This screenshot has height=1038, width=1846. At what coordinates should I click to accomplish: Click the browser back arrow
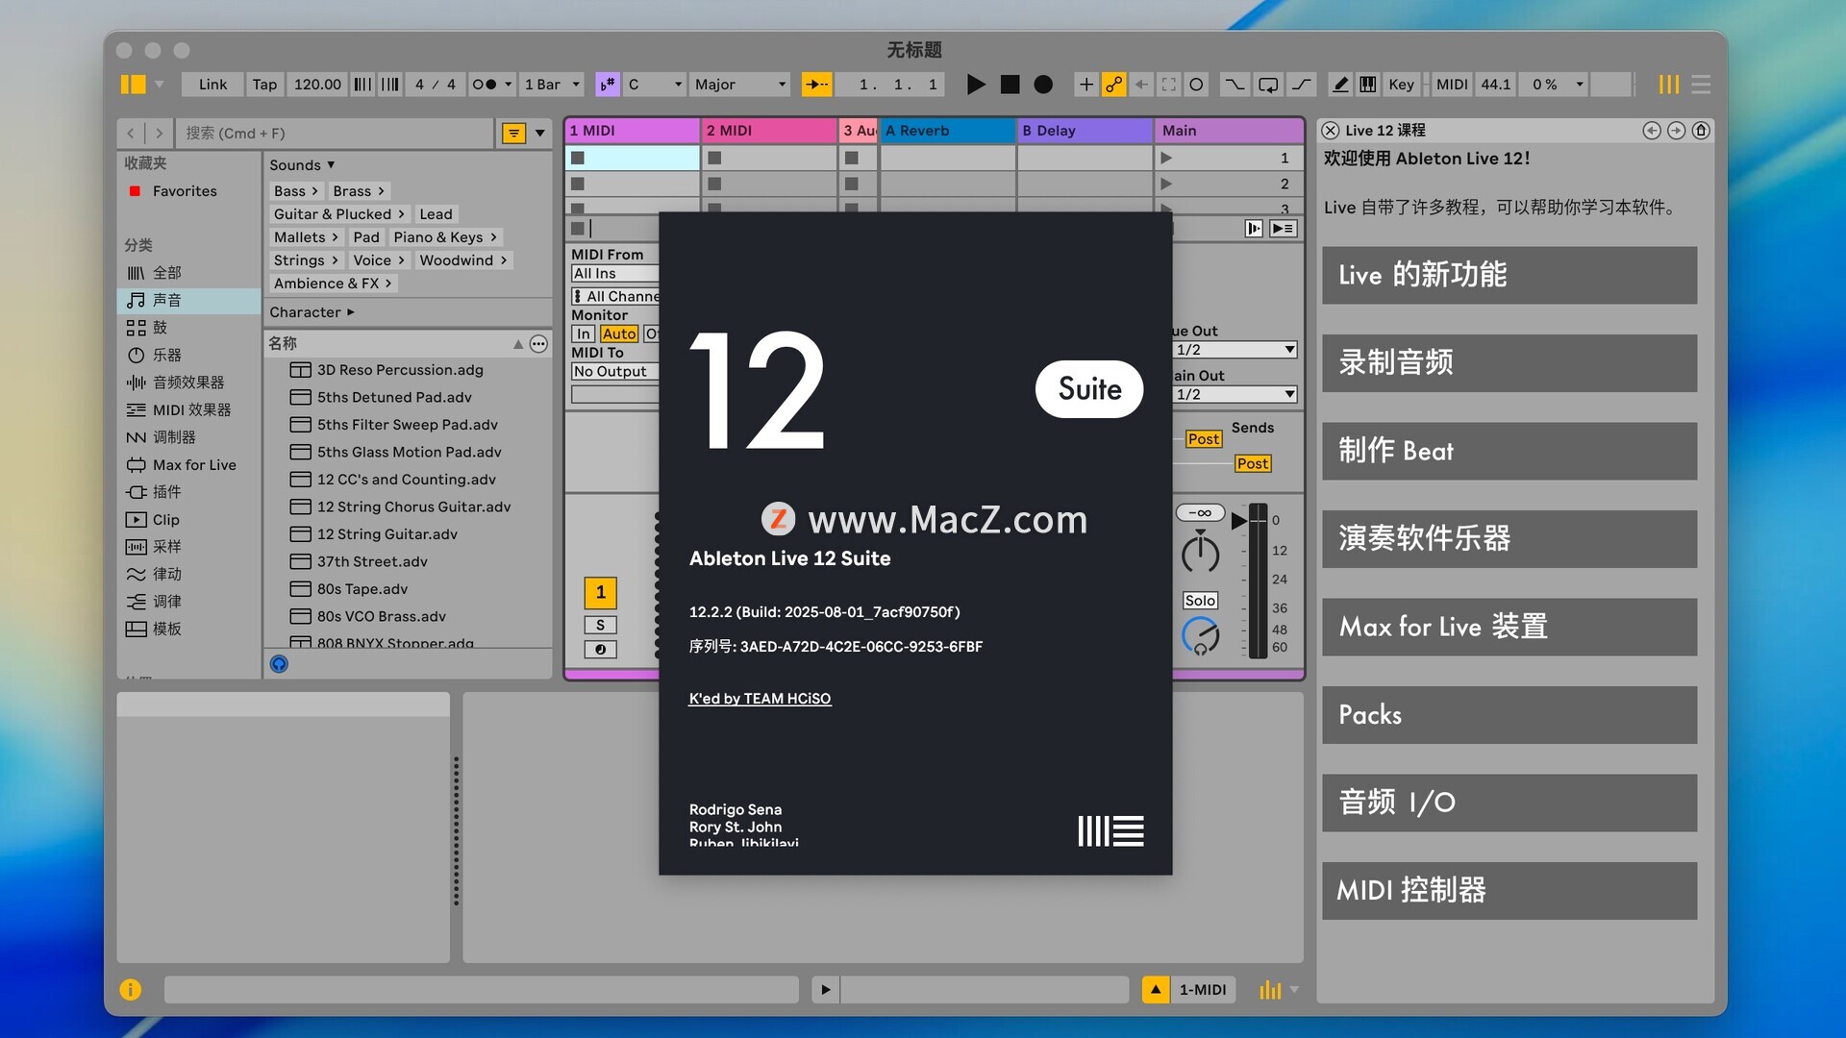coord(131,134)
